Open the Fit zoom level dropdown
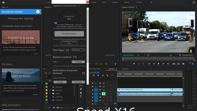The height and width of the screenshot is (111, 197). tap(141, 55)
